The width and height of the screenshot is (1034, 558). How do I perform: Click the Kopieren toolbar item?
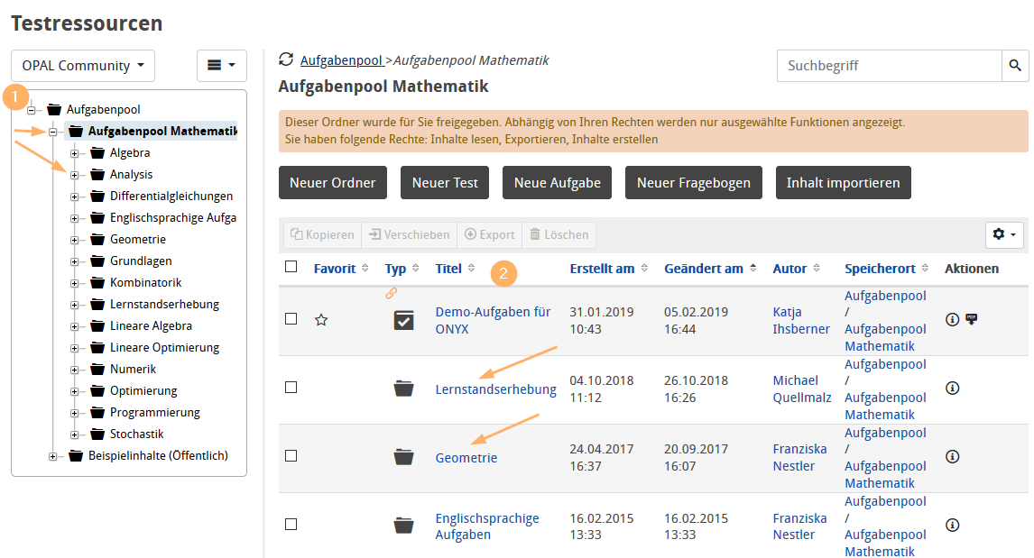tap(321, 234)
